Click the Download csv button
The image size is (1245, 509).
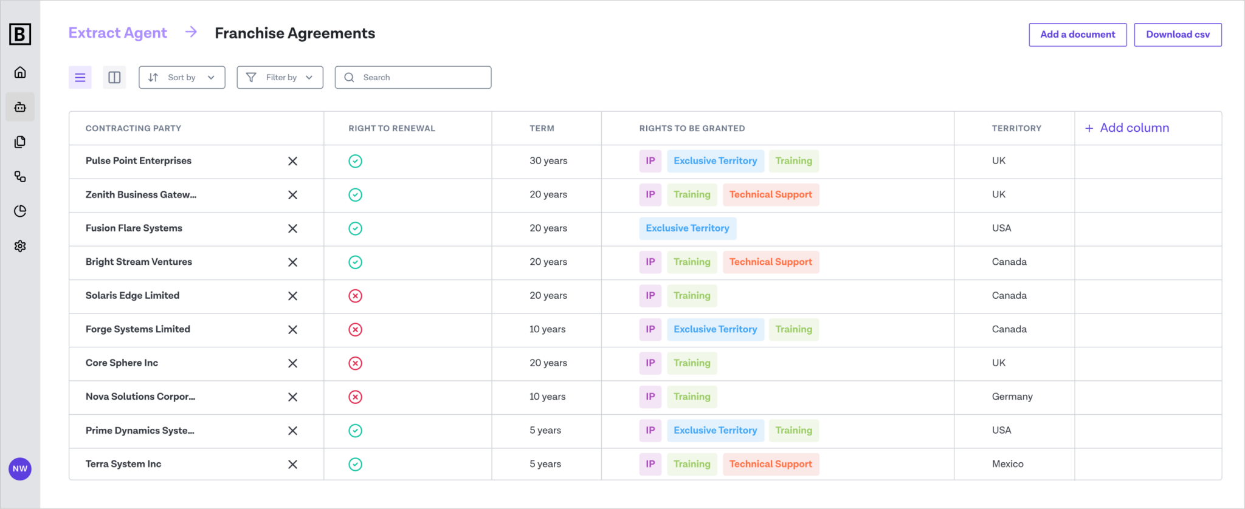point(1178,35)
